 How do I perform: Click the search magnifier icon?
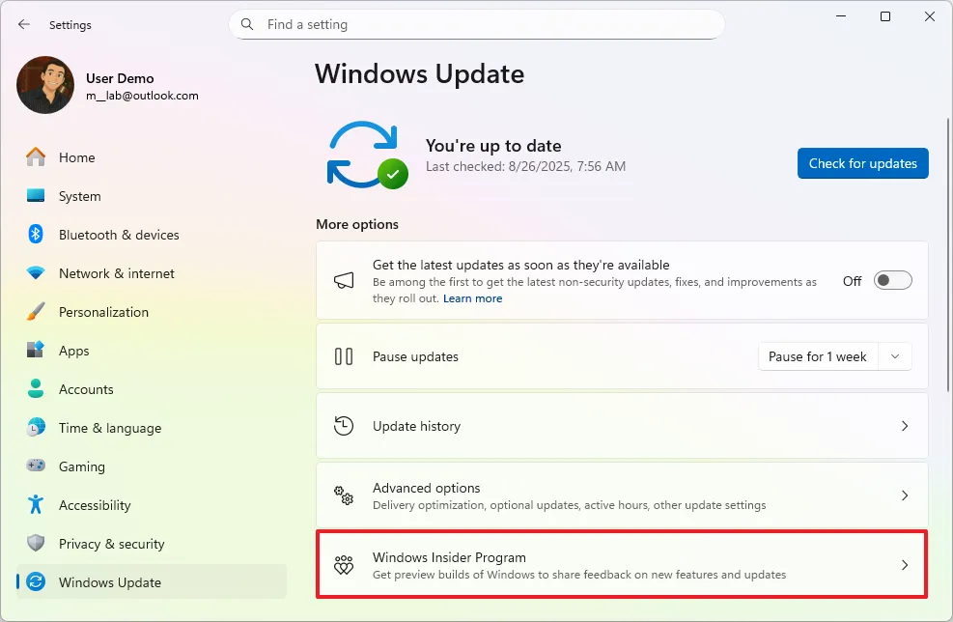click(245, 23)
